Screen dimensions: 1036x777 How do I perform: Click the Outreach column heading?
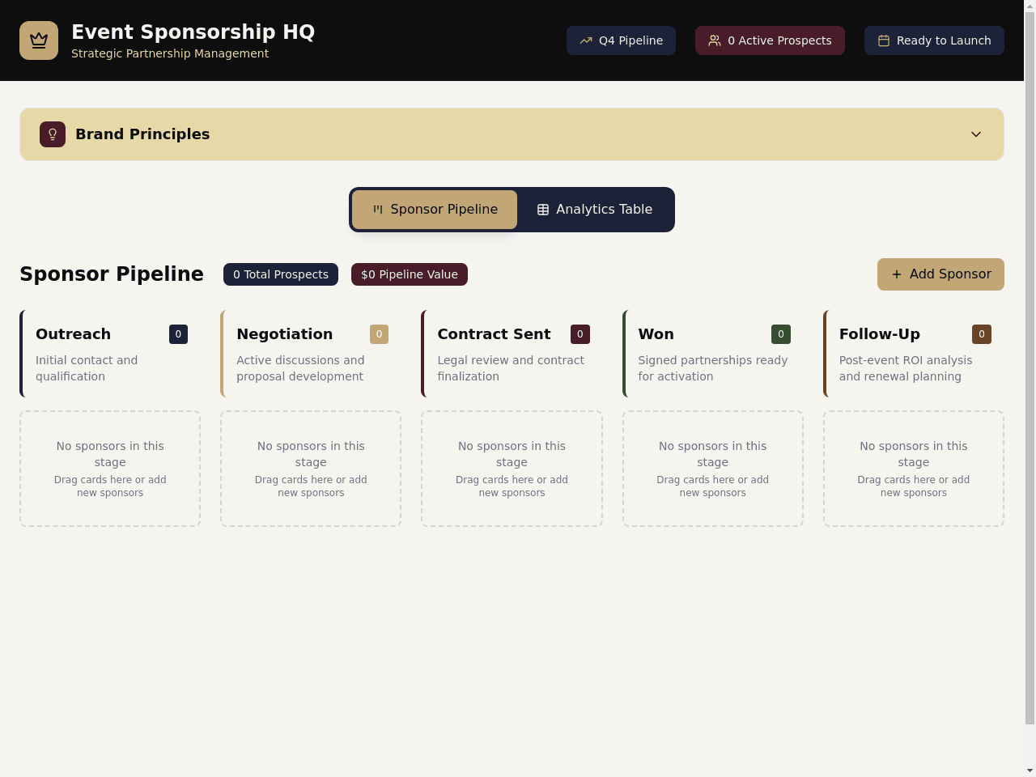click(x=73, y=334)
